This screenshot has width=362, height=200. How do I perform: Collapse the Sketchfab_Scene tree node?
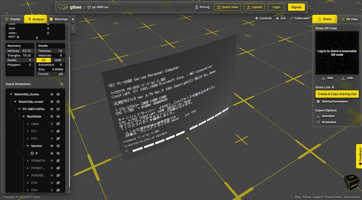coord(11,94)
